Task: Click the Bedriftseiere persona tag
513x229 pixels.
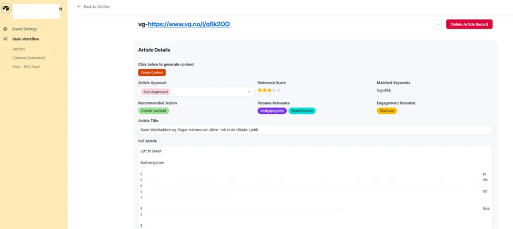Action: pos(302,111)
